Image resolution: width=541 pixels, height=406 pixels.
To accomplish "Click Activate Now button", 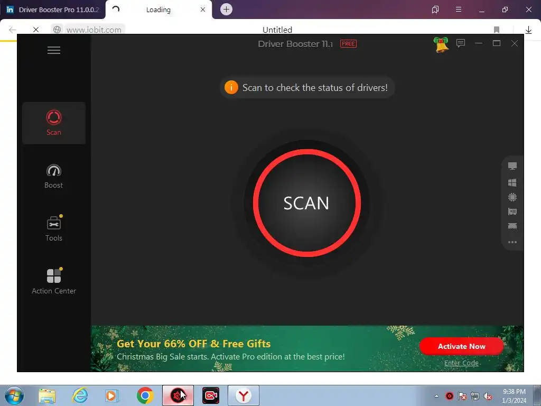I will 461,346.
